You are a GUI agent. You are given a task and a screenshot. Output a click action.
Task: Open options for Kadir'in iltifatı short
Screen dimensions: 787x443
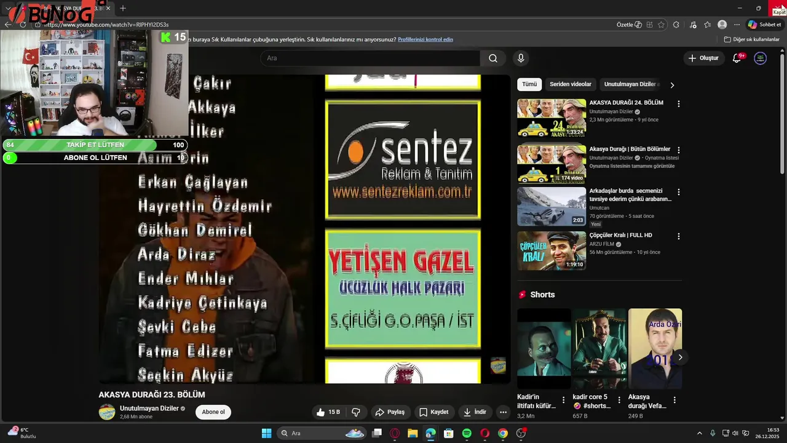[563, 401]
